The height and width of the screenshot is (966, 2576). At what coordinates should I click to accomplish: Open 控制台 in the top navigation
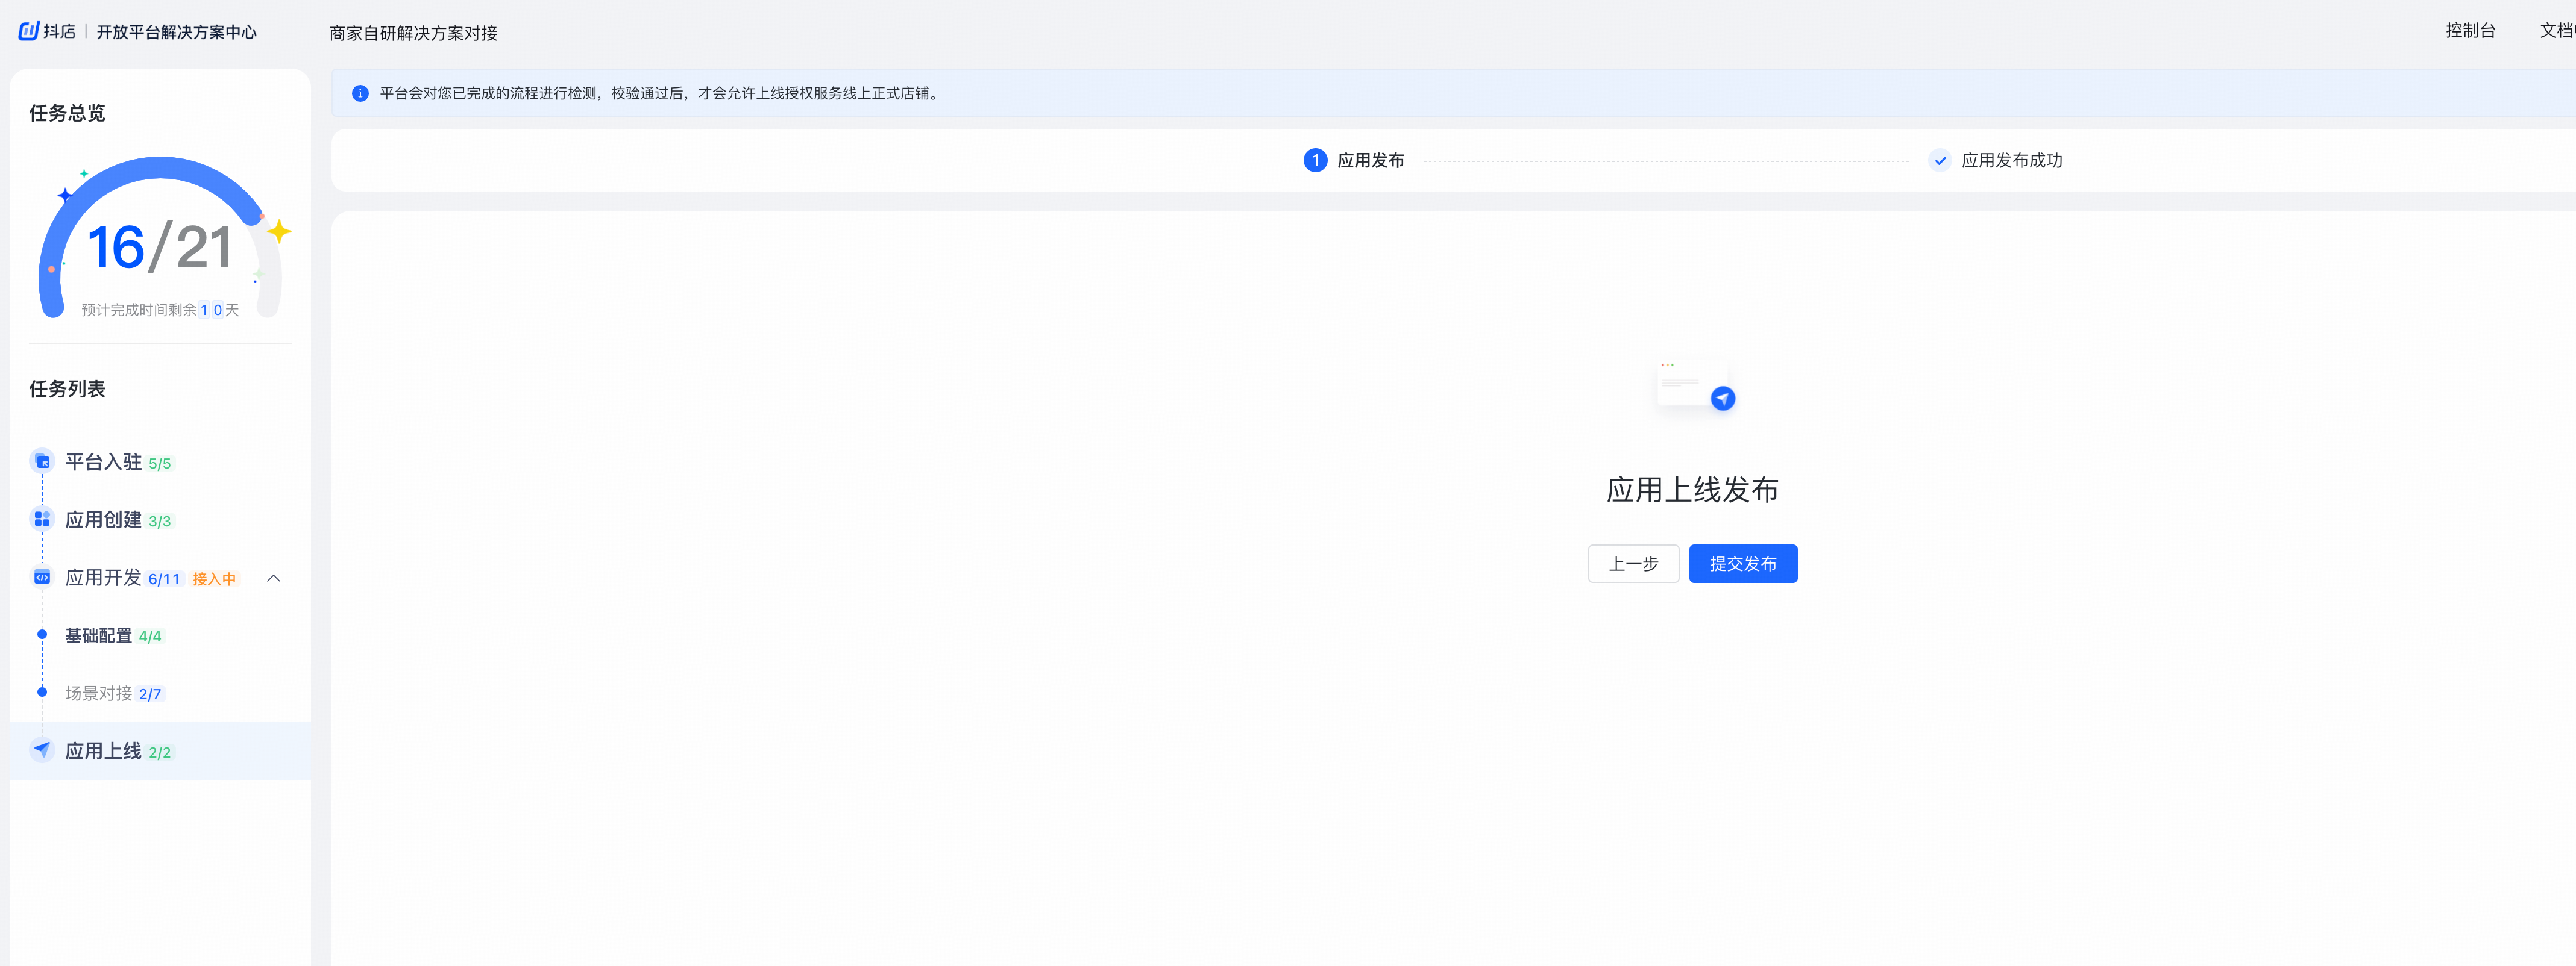pyautogui.click(x=2470, y=31)
